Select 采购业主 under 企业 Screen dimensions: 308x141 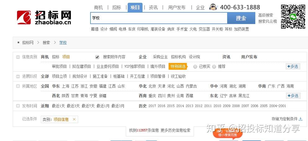point(160,57)
